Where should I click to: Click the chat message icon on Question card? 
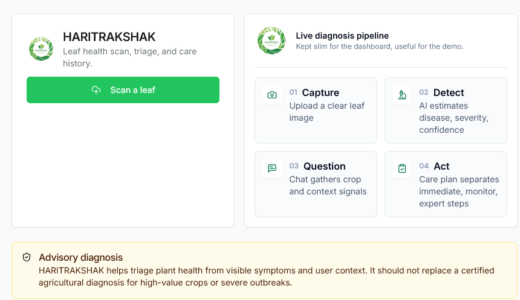pyautogui.click(x=272, y=168)
